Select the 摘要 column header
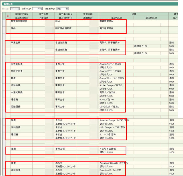183x176 pixels. pyautogui.click(x=134, y=14)
